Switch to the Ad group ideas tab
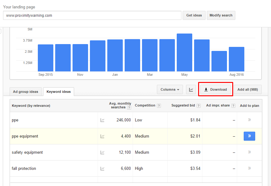Image resolution: width=271 pixels, height=186 pixels. (25, 92)
